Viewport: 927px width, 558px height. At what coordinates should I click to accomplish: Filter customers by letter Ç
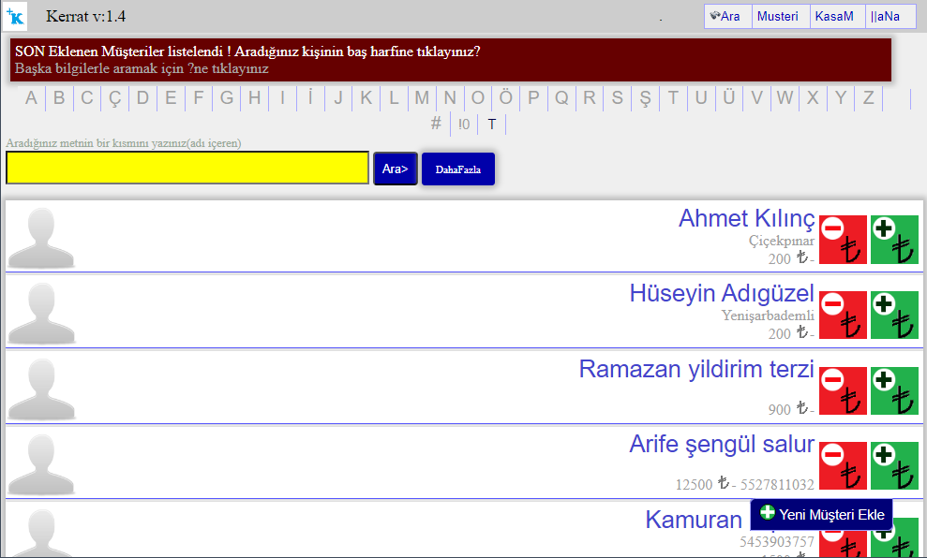click(115, 97)
